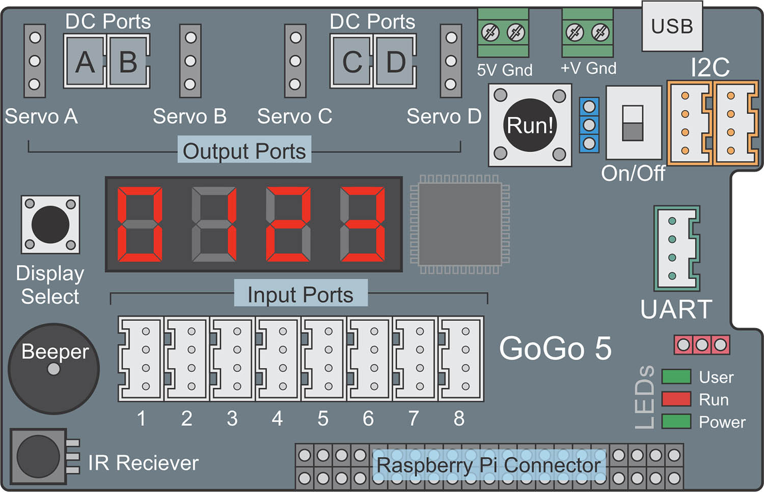Image resolution: width=764 pixels, height=492 pixels.
Task: Click the green UART connector
Action: [x=676, y=248]
